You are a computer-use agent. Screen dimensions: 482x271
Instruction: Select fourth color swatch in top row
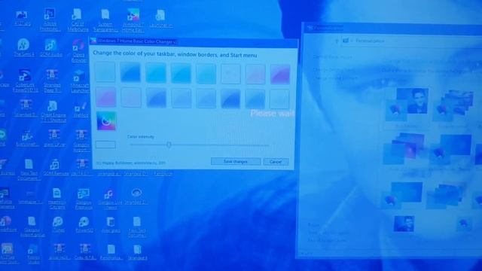point(181,74)
